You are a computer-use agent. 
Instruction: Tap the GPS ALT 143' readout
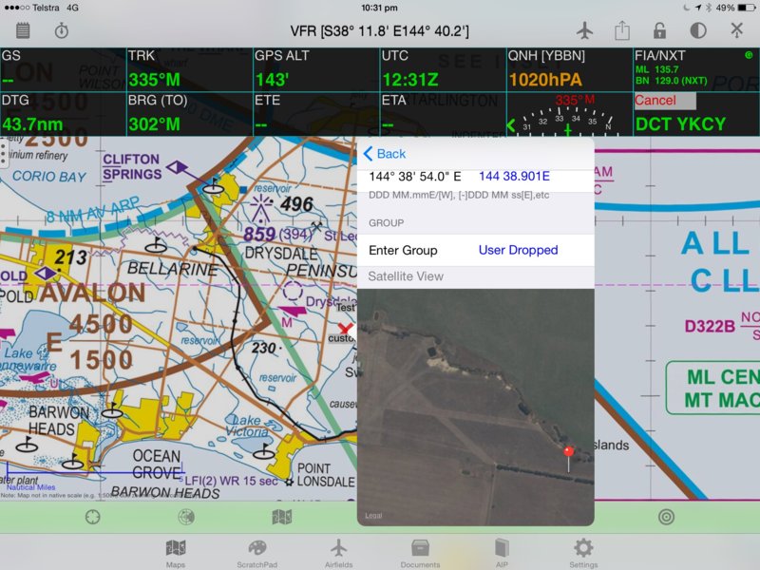point(316,69)
